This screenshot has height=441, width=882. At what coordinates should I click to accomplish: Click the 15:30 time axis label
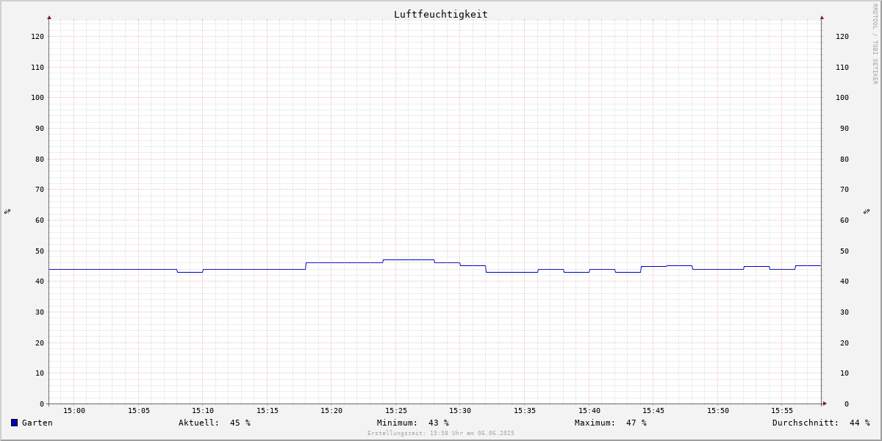460,411
